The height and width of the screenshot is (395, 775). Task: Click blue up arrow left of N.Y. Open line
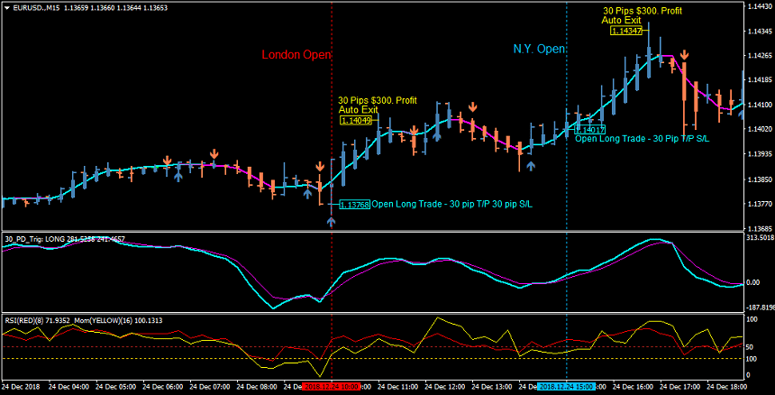tap(531, 165)
